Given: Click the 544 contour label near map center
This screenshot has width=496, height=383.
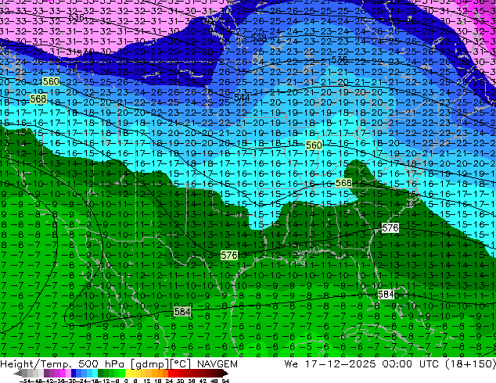Looking at the screenshot, I should (242, 98).
